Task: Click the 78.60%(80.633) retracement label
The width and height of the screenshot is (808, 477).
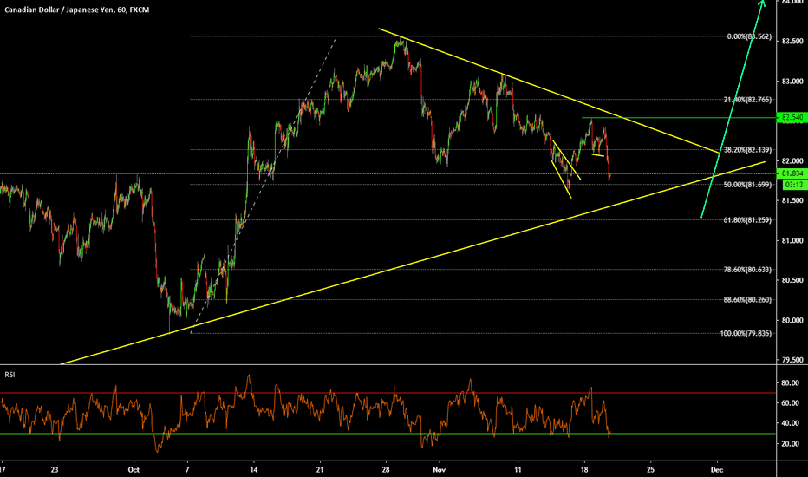Action: [746, 270]
